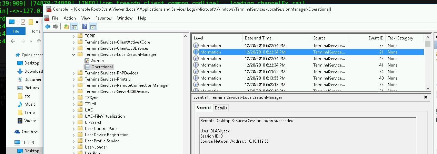This screenshot has width=437, height=154.
Task: Expand the TCPIP folder node
Action: point(73,36)
